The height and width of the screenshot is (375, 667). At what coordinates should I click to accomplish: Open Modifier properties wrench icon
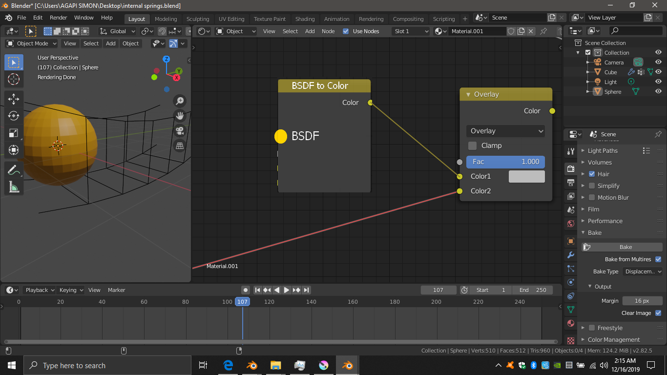[570, 255]
